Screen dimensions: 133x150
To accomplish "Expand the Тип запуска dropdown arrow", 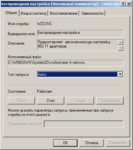I will [x=120, y=75].
